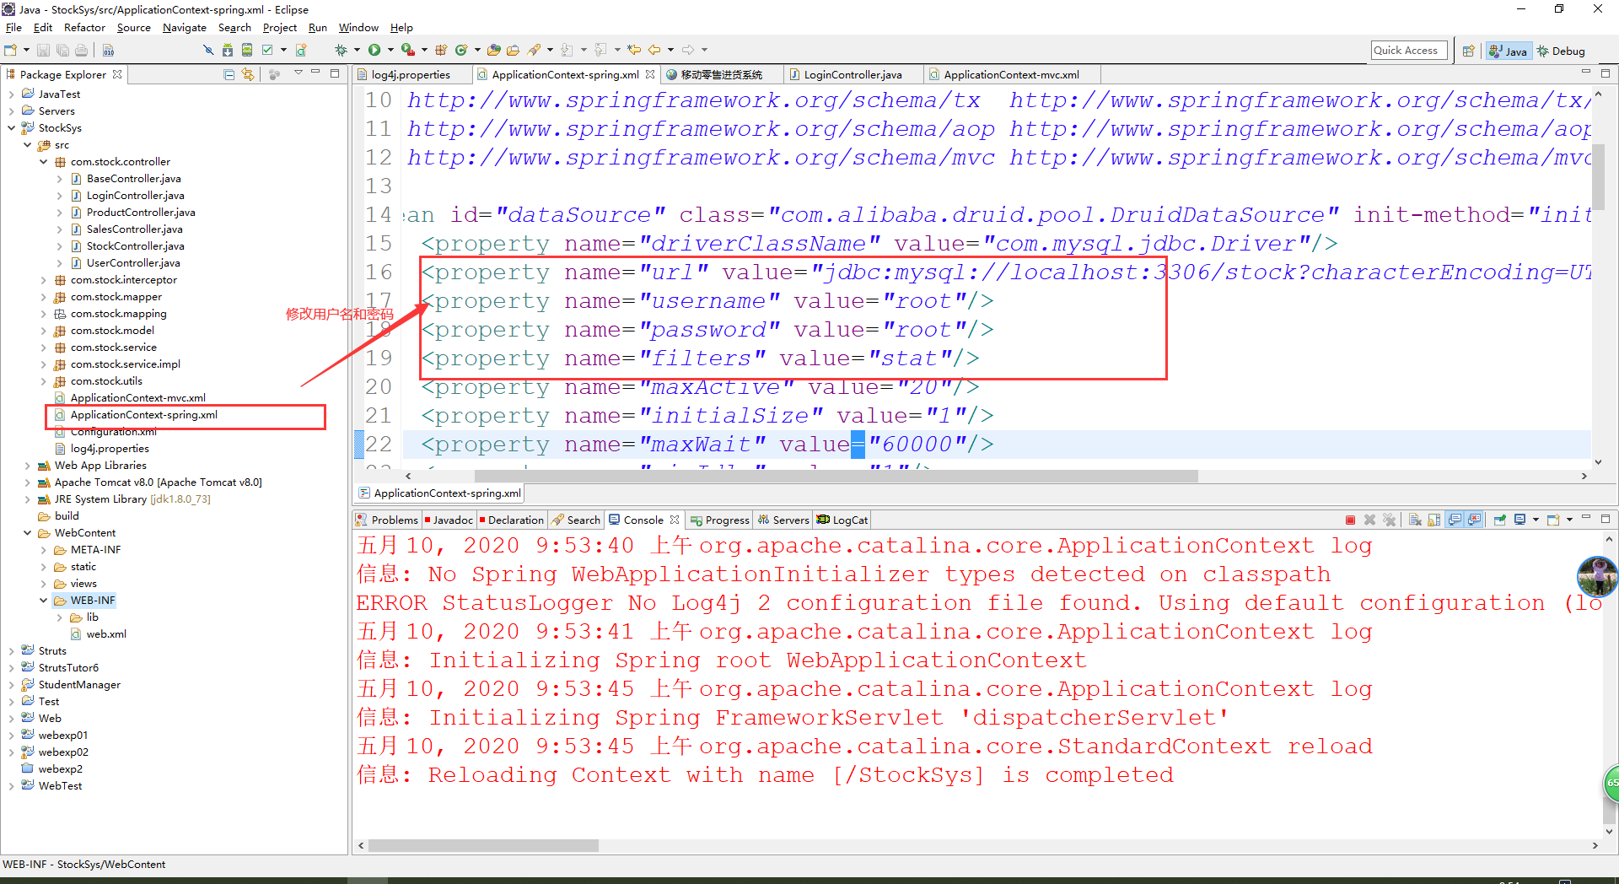Toggle the Pin Console button
The image size is (1619, 884).
tap(1499, 520)
